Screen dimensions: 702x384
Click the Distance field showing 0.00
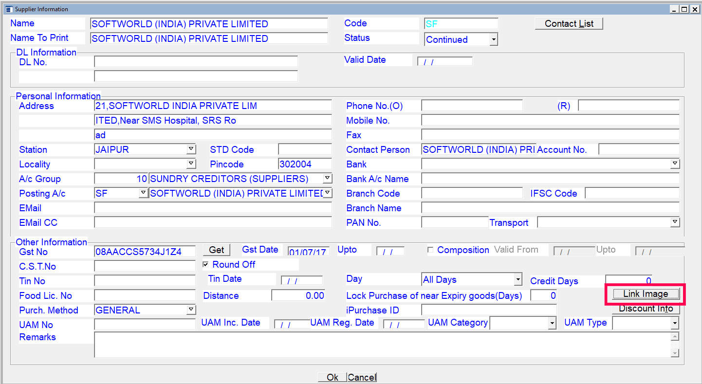click(298, 295)
